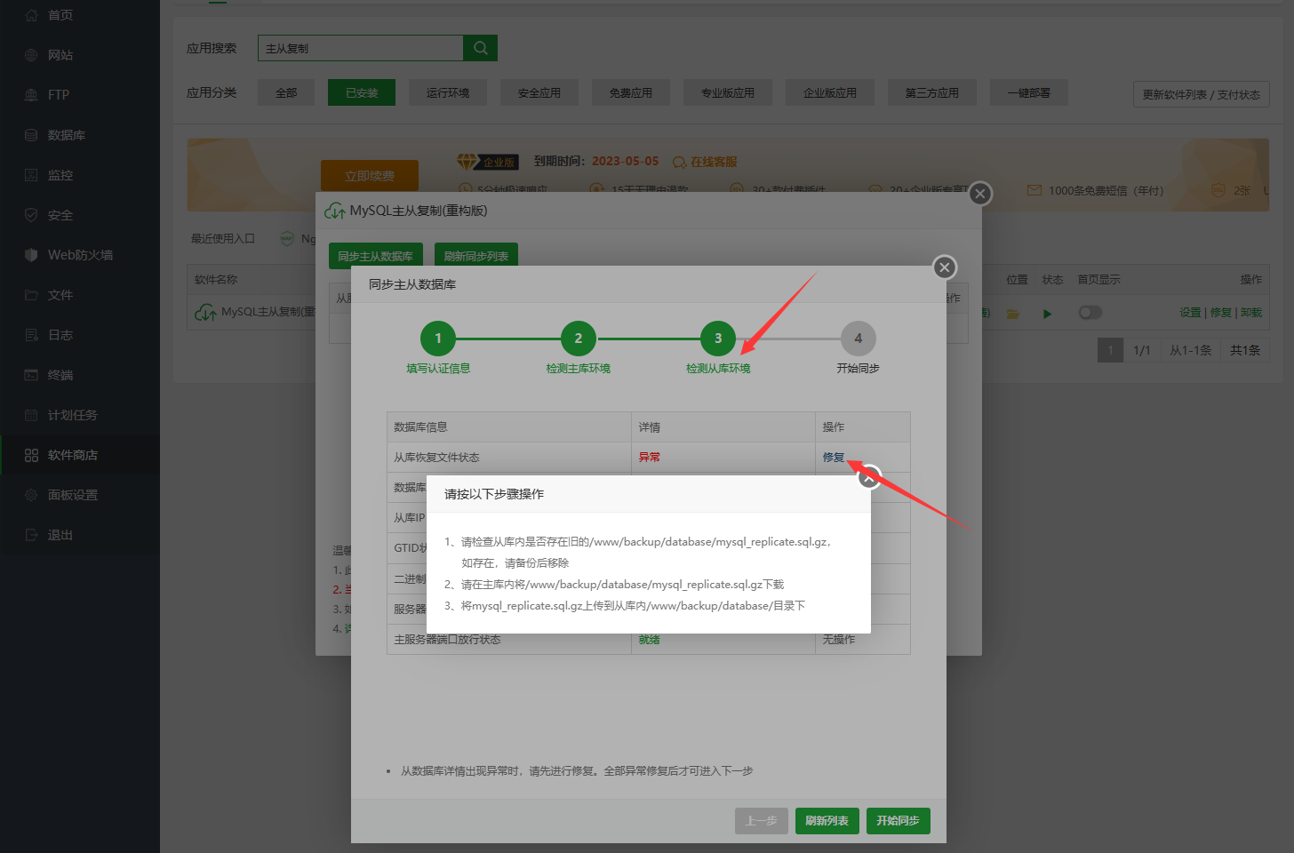The image size is (1294, 853).
Task: Switch to the 企业版应用 category tab
Action: tap(830, 92)
